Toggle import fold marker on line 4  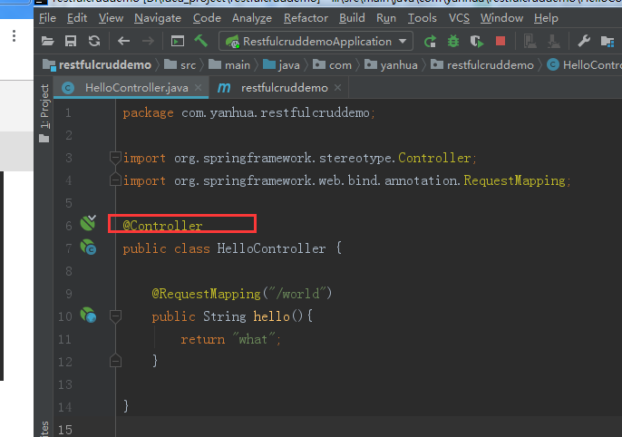pos(115,180)
